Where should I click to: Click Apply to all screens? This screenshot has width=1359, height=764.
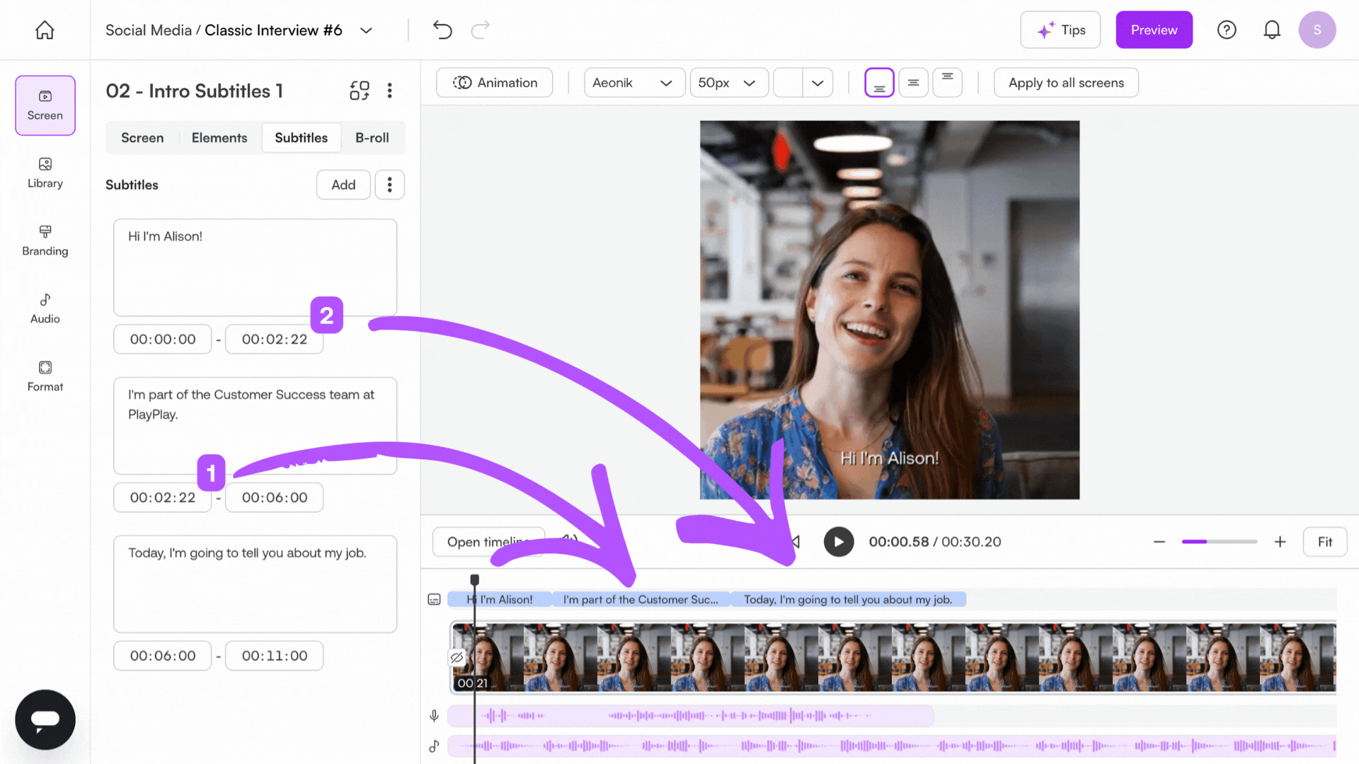coord(1065,83)
